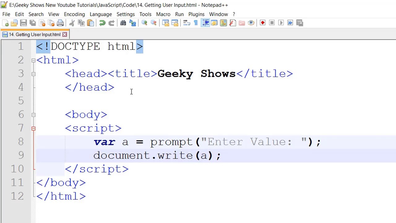Open the Tools menu
The image size is (396, 223).
click(145, 14)
